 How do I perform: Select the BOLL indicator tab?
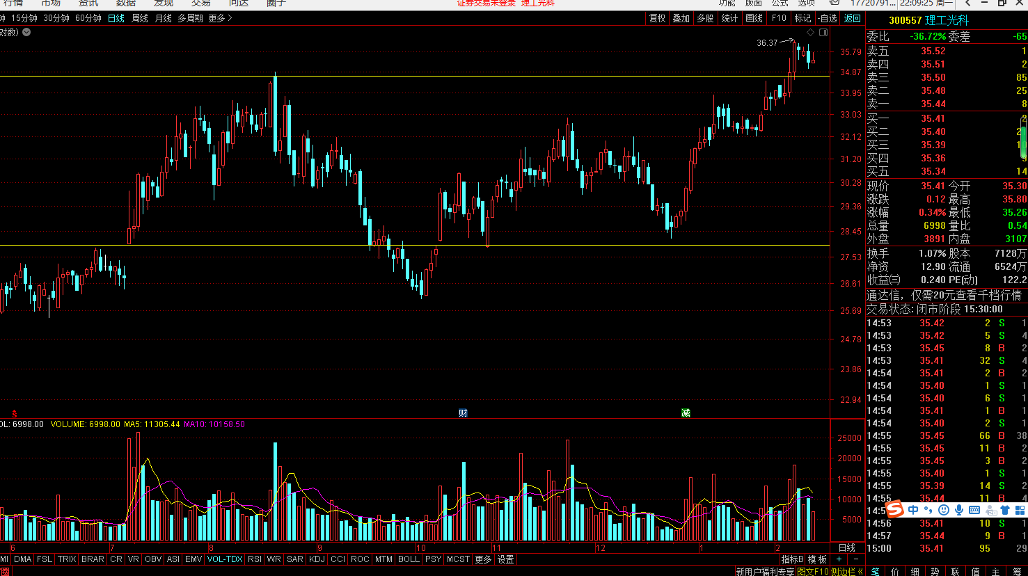[x=409, y=559]
